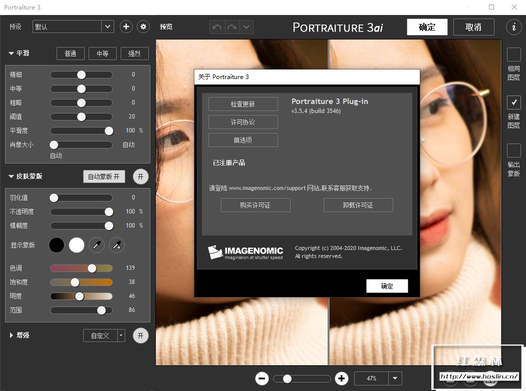Adjust the 模糊度 slider handle
Viewport: 526px width, 391px height.
(109, 226)
